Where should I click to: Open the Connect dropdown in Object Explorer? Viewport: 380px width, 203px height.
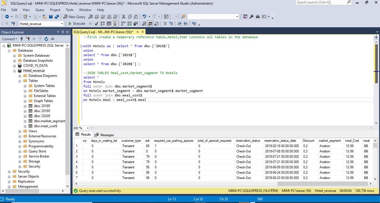[x=9, y=39]
